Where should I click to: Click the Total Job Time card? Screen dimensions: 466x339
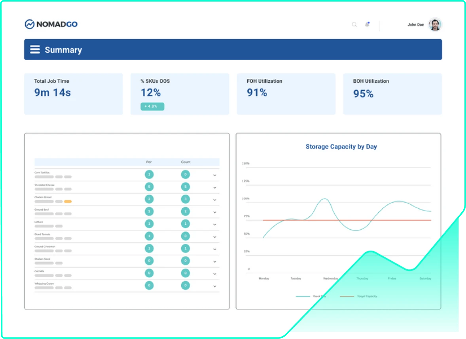[x=73, y=94]
